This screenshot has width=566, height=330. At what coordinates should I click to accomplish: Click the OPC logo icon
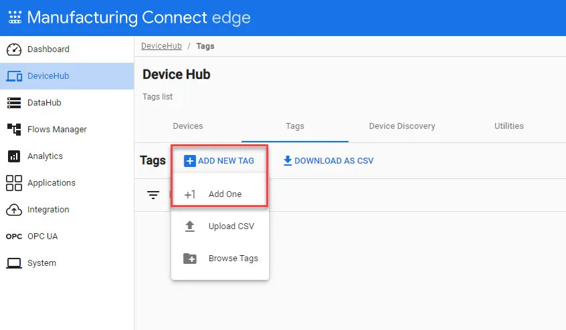click(x=14, y=236)
